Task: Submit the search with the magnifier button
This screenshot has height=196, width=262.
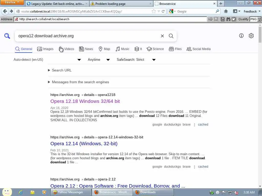Action: tap(171, 36)
